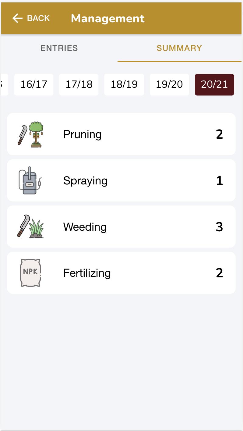Screen dimensions: 243x431
Task: Switch to the Entries tab
Action: coord(59,48)
